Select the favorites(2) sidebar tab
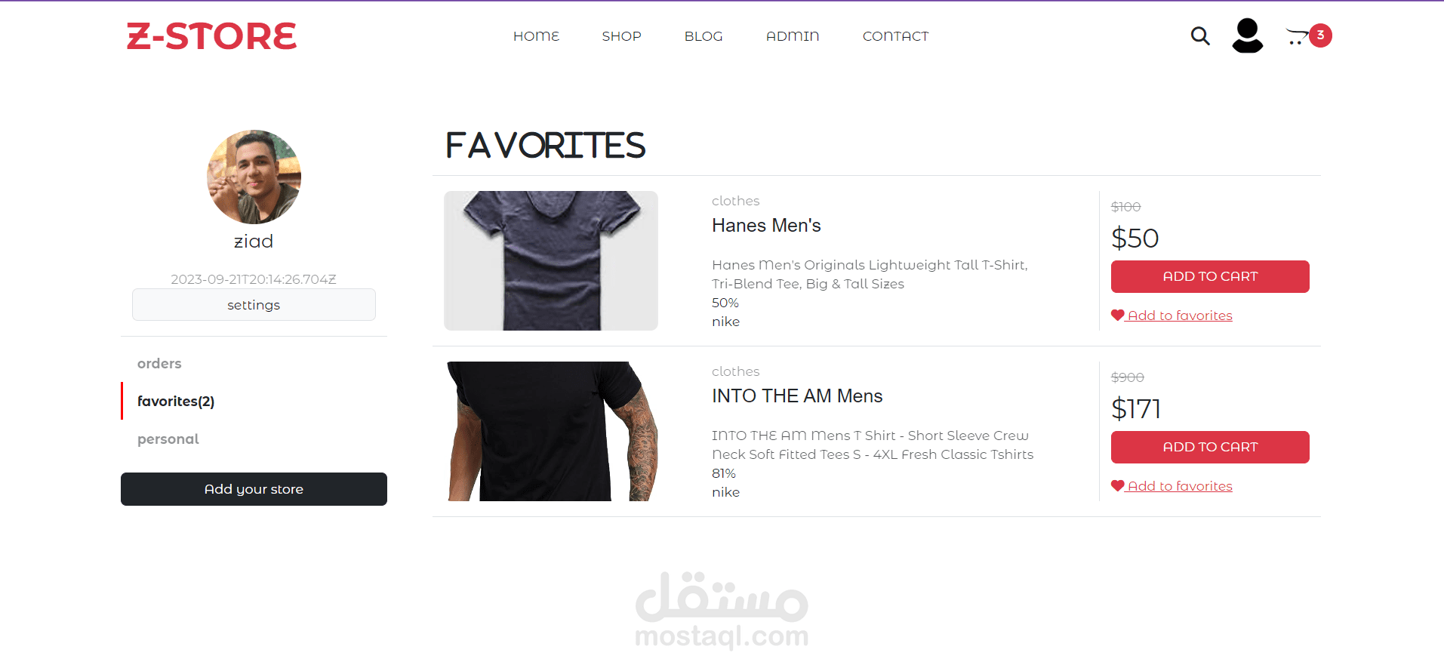 (x=176, y=401)
